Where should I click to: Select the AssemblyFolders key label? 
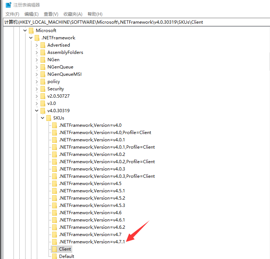pos(65,52)
